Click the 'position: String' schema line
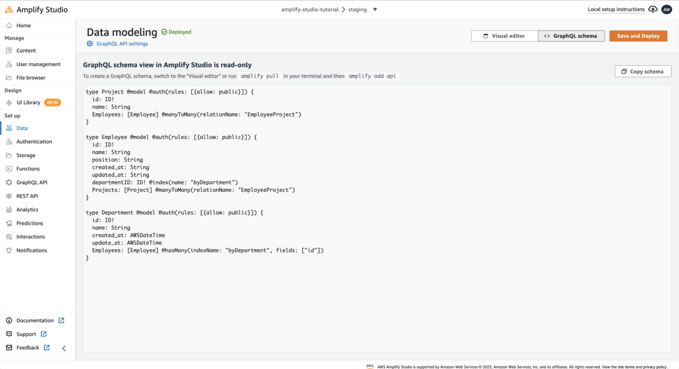 (118, 160)
